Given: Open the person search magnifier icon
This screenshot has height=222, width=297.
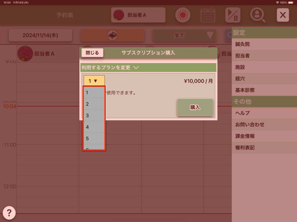Looking at the screenshot, I should pyautogui.click(x=258, y=15).
